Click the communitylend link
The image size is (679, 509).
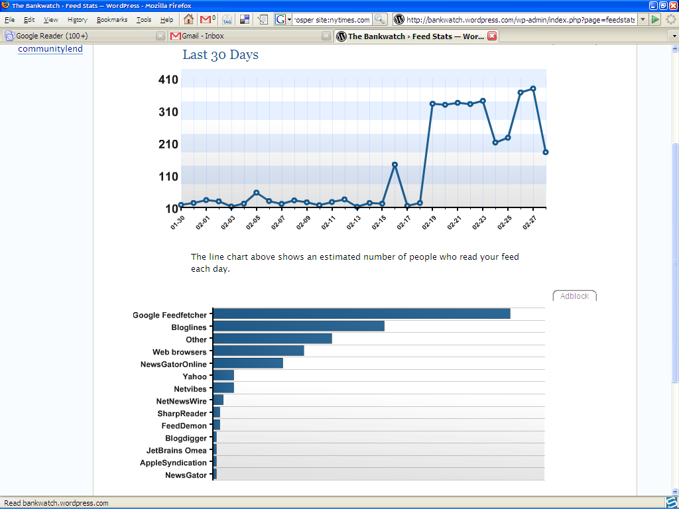click(50, 48)
